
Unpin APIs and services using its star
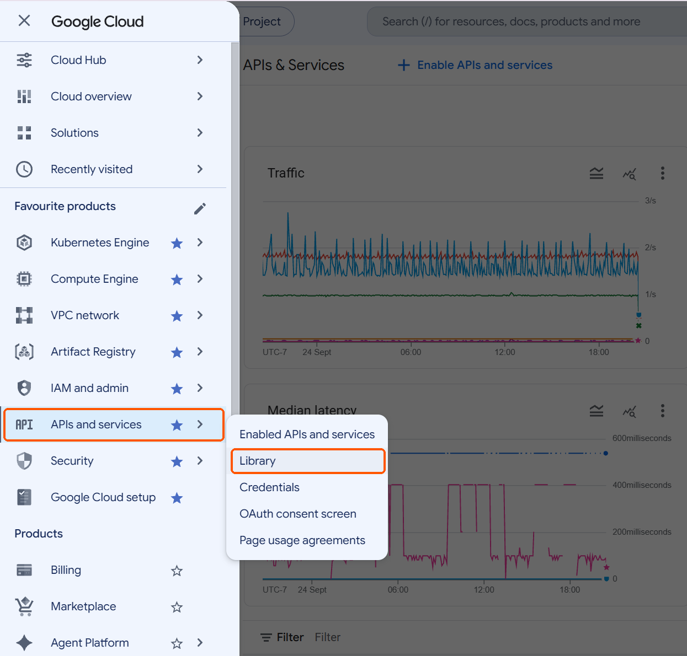pos(177,425)
